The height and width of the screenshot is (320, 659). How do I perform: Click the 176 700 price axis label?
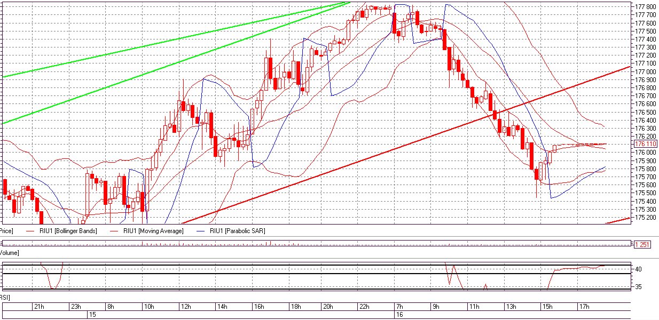(645, 96)
